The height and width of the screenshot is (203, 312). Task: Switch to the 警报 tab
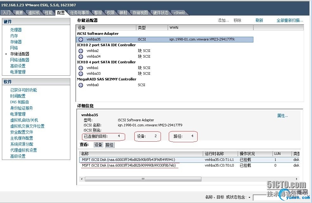[x=98, y=13]
